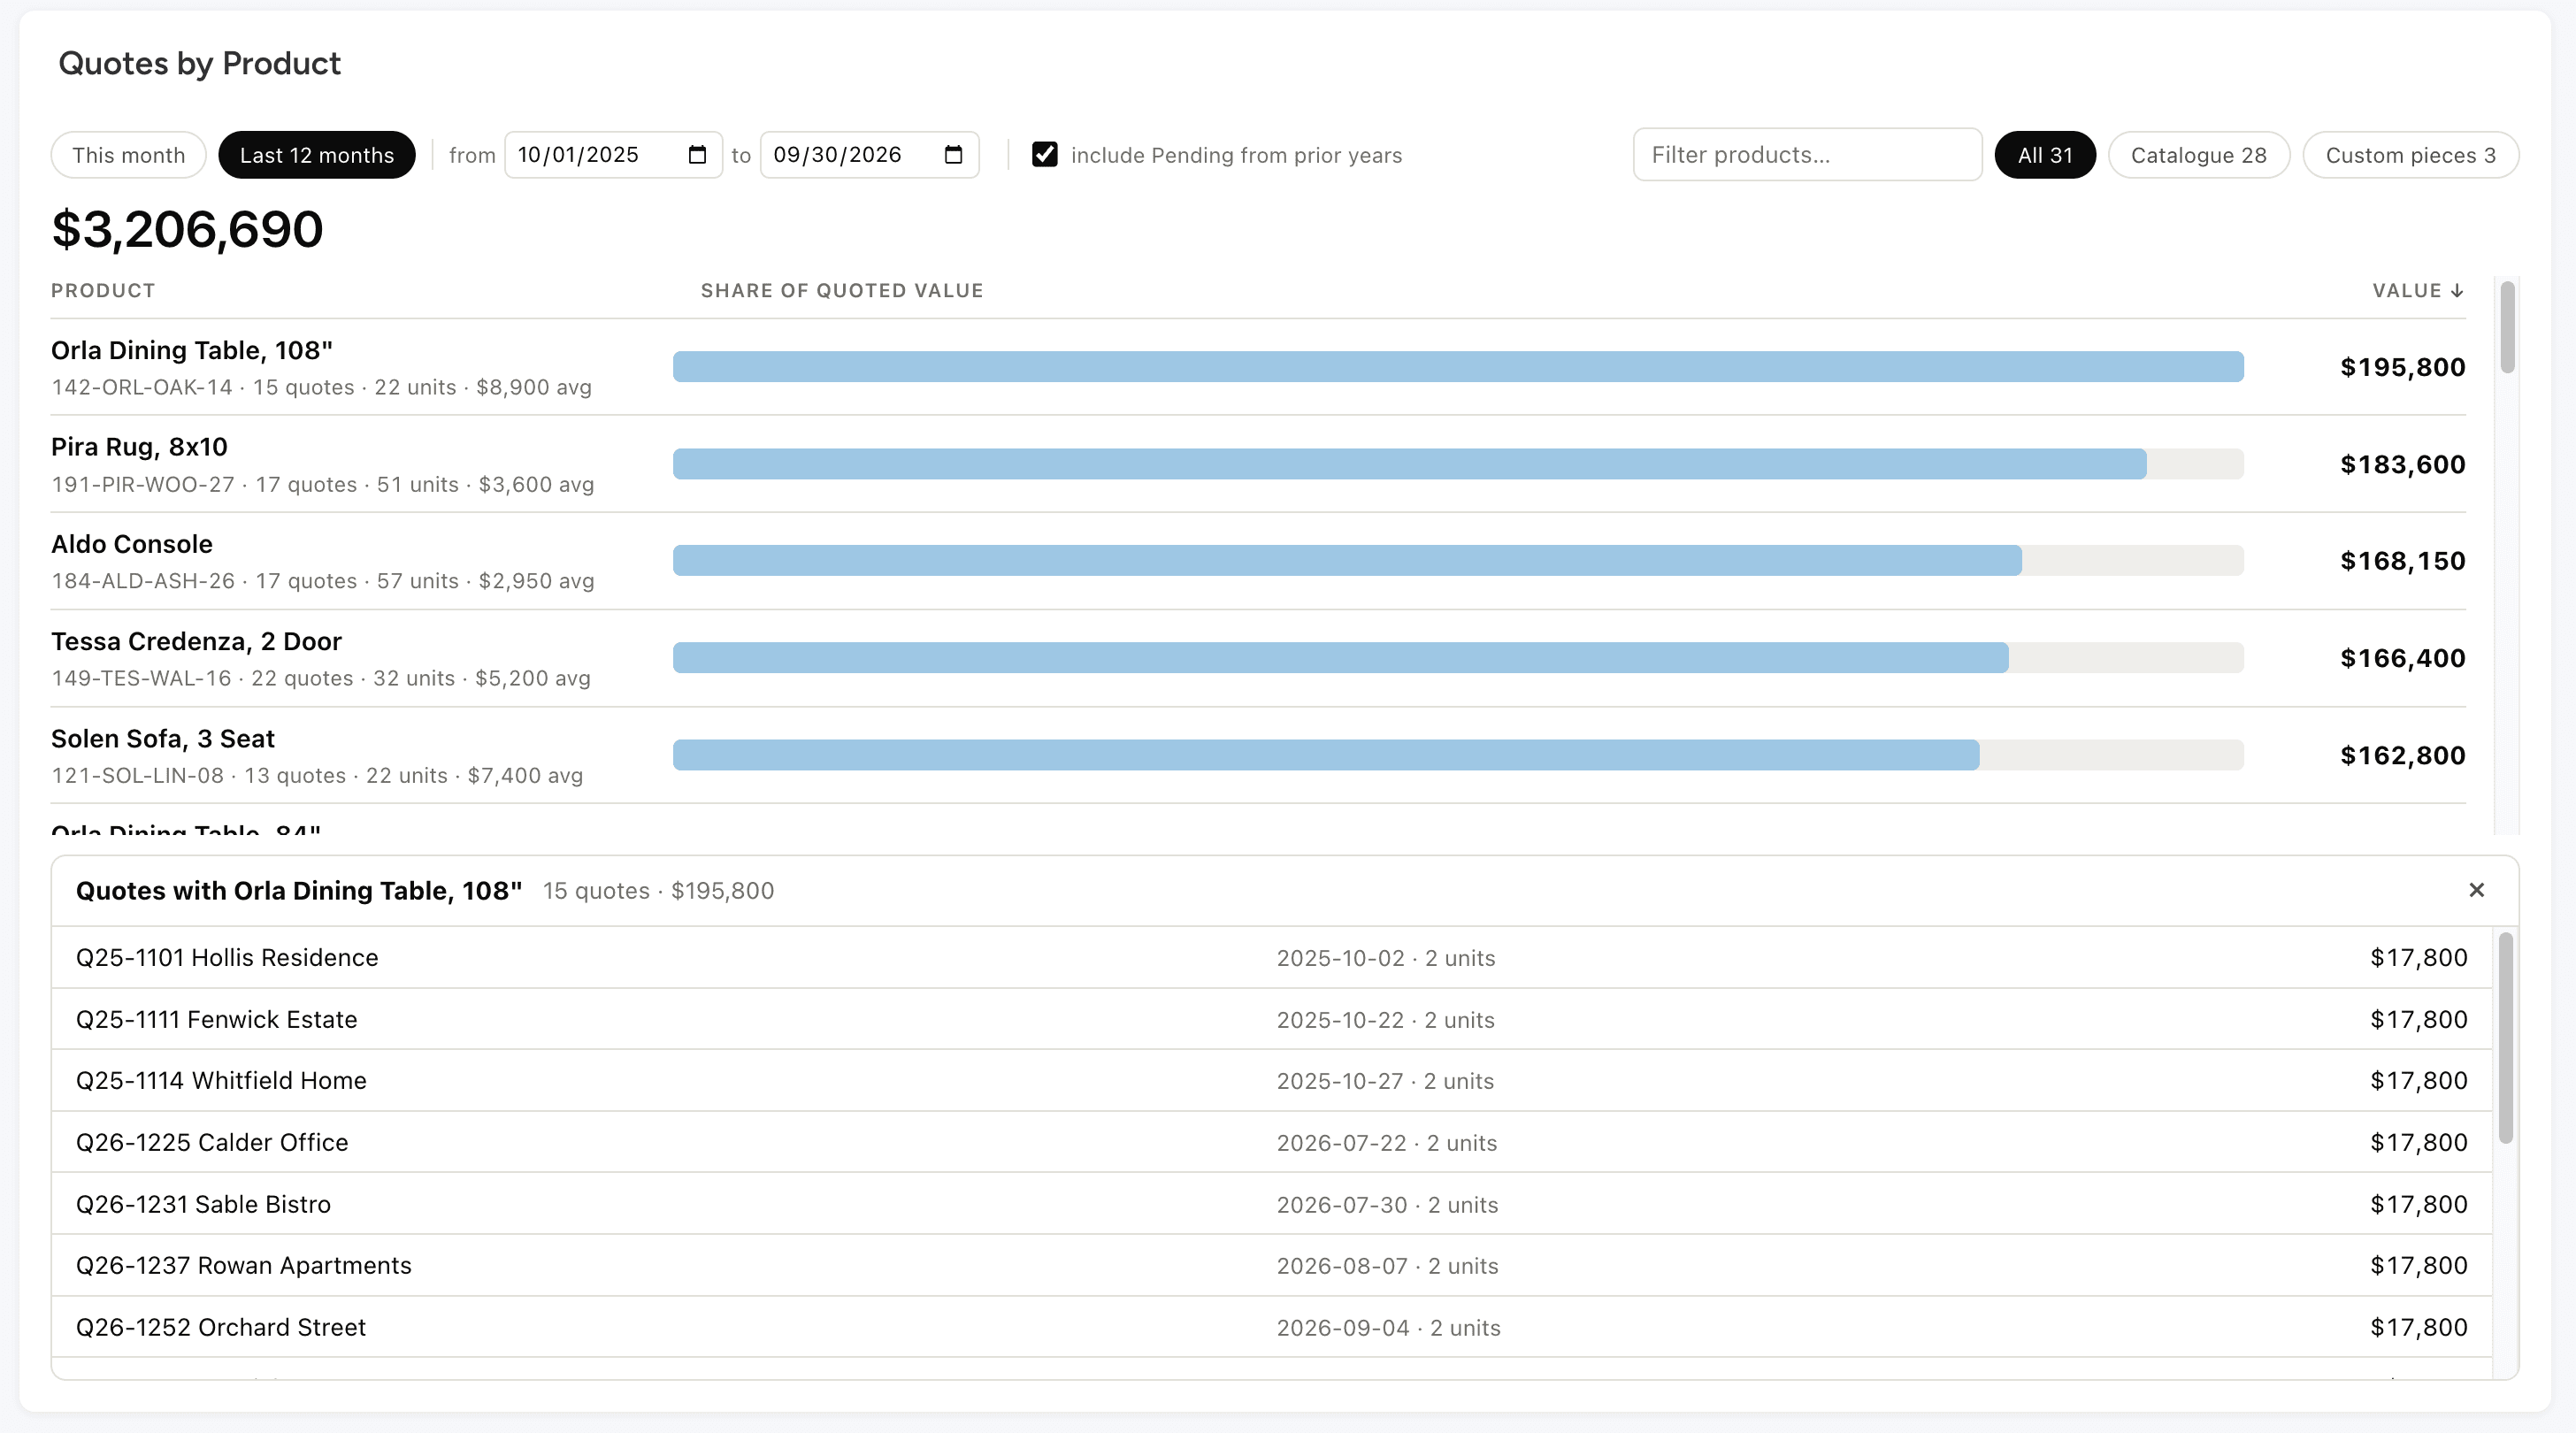Open the Orla Dining Table, 108" product row
The image size is (2576, 1433).
pyautogui.click(x=1258, y=367)
